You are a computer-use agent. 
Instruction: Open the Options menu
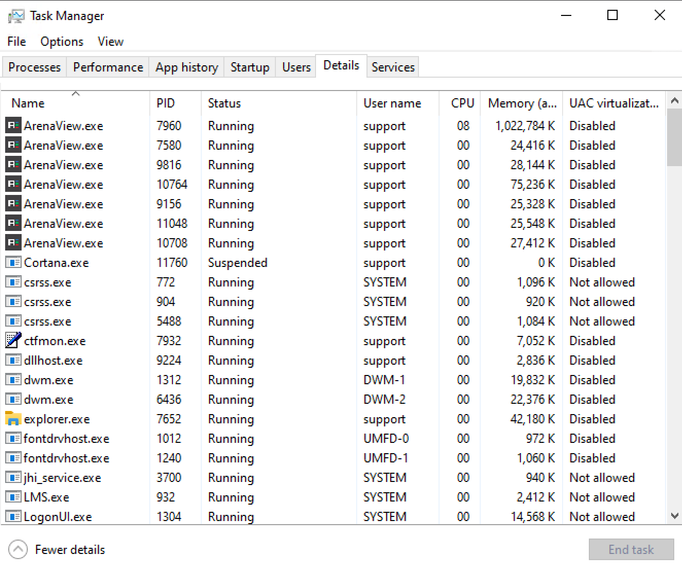62,42
